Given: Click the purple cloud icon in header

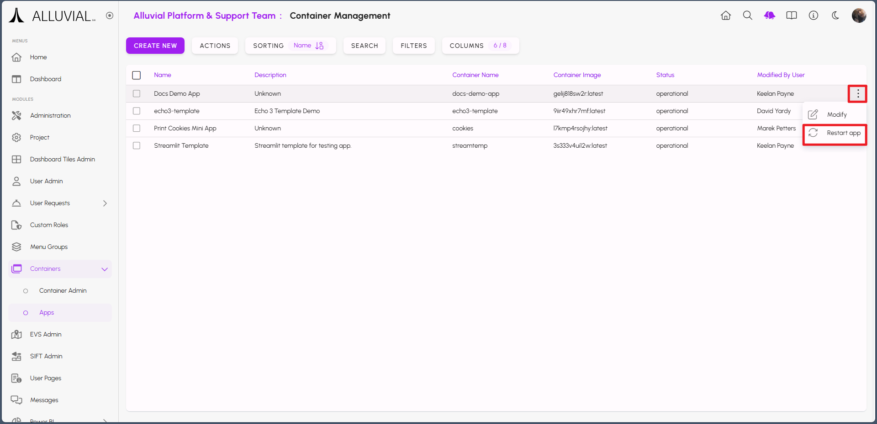Looking at the screenshot, I should click(770, 16).
